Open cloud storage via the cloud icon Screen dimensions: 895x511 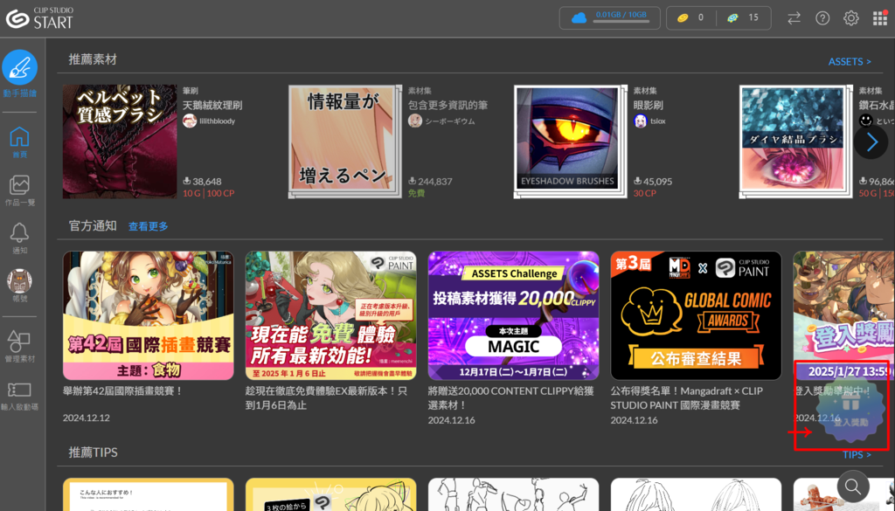[x=579, y=18]
